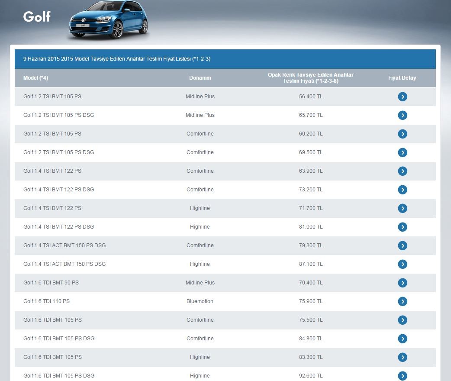View detail for 75.500 TL TDI Comfortline
The image size is (451, 381).
pos(403,320)
